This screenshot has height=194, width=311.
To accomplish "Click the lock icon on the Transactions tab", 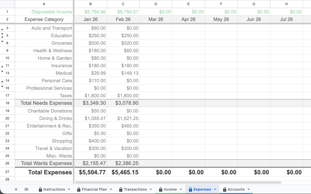I will pos(121,189).
